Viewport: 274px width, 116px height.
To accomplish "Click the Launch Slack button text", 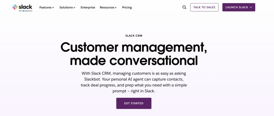I will pyautogui.click(x=237, y=7).
